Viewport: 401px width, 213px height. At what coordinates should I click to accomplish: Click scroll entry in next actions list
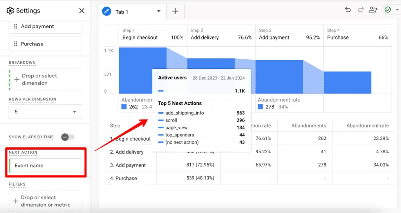pos(171,120)
